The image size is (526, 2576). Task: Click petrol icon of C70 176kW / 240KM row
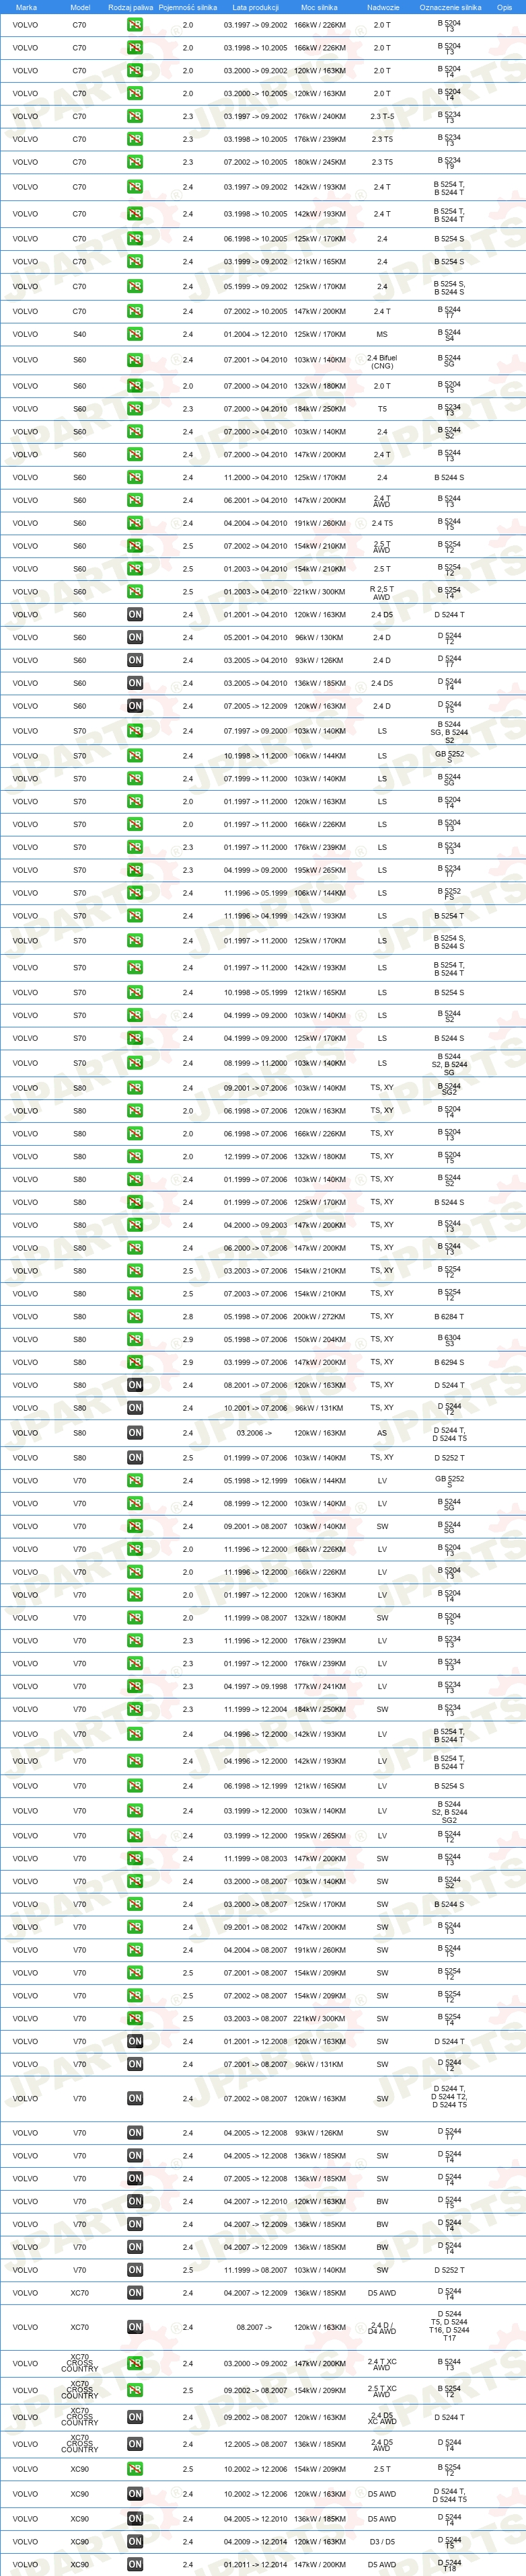point(135,116)
